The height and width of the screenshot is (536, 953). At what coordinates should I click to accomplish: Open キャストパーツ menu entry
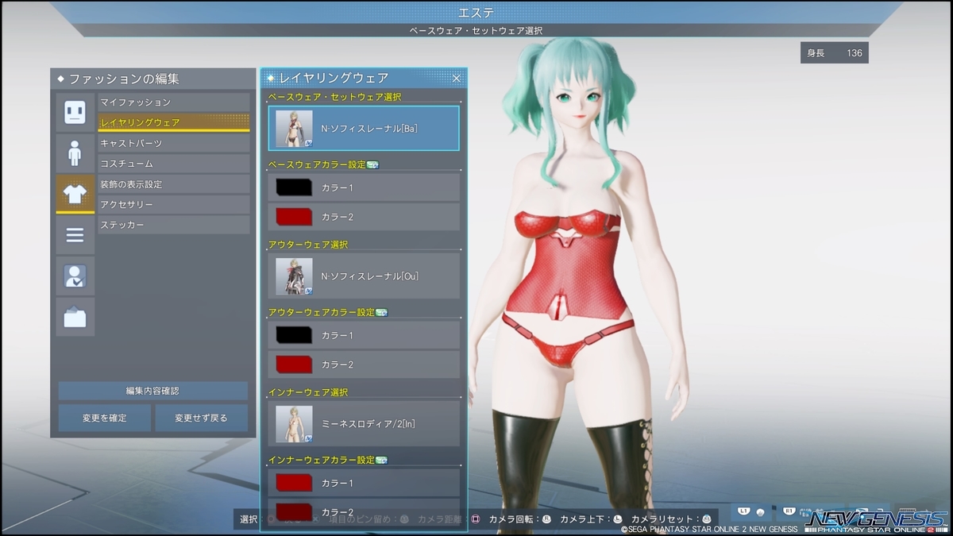pos(174,143)
